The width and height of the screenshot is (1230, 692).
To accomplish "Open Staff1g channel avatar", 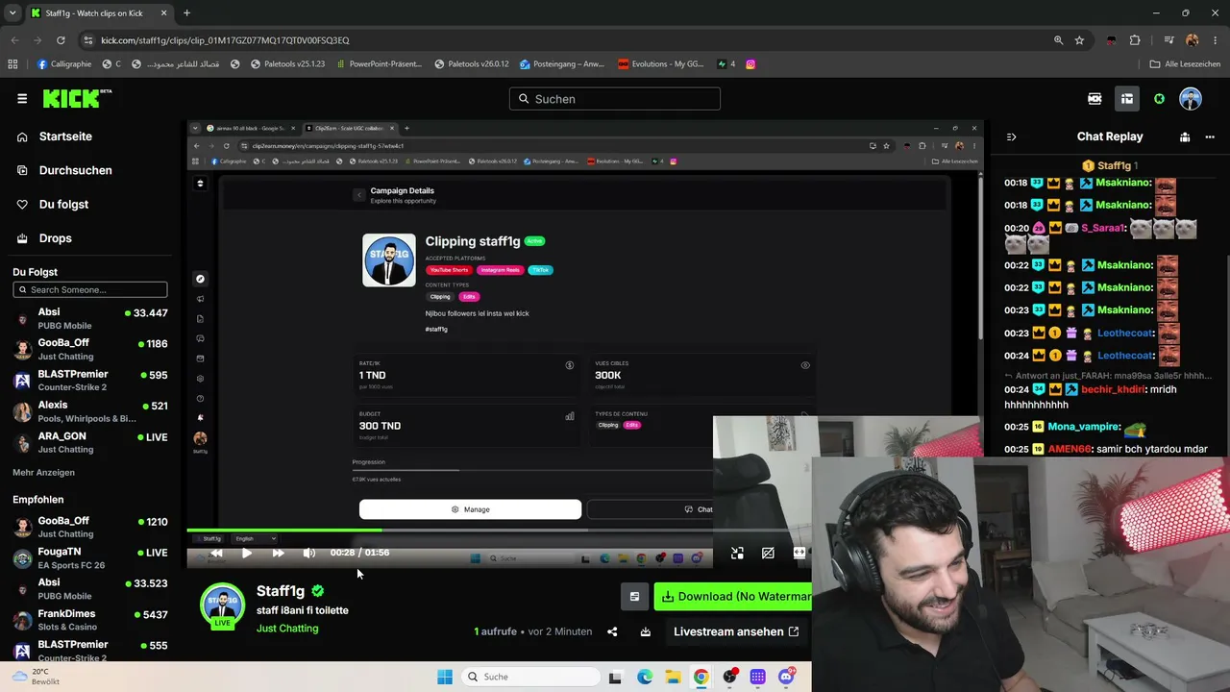I will tap(222, 605).
